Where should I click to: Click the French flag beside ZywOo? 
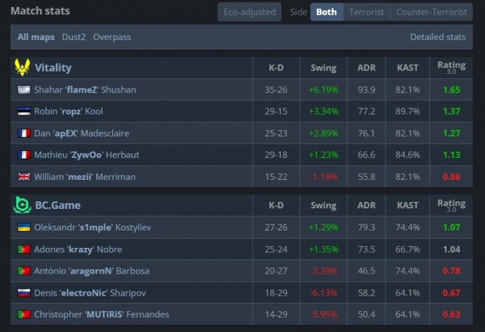[24, 155]
